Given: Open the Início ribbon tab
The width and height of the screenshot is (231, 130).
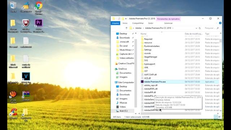Looking at the screenshot, I should tap(125, 23).
